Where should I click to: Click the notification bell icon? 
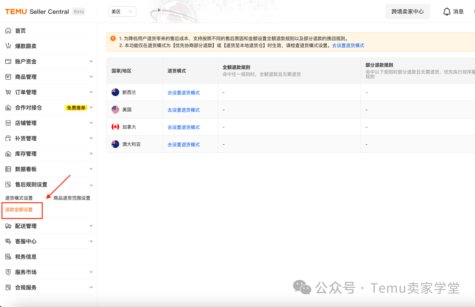click(447, 11)
